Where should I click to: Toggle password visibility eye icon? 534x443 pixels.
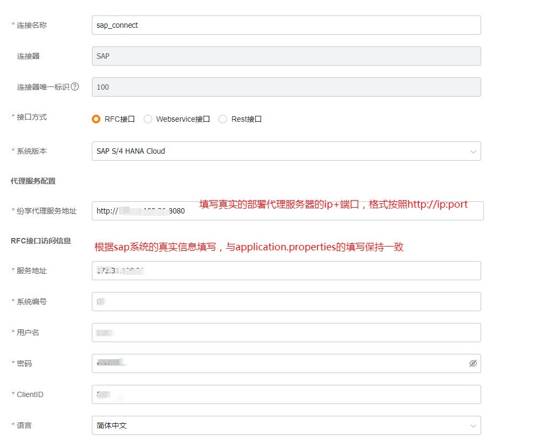473,363
